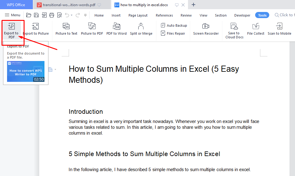This screenshot has height=176, width=295.
Task: Switch to the Developer tab
Action: (x=242, y=15)
